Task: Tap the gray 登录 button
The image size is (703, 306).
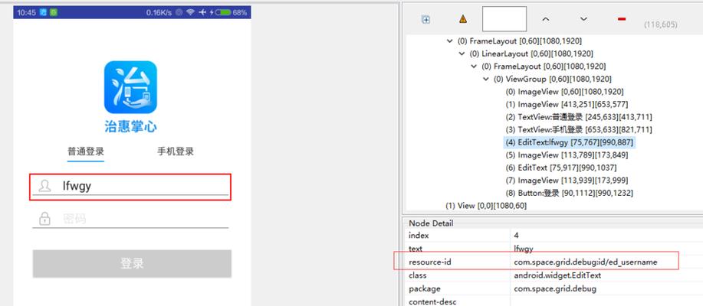Action: click(x=132, y=263)
